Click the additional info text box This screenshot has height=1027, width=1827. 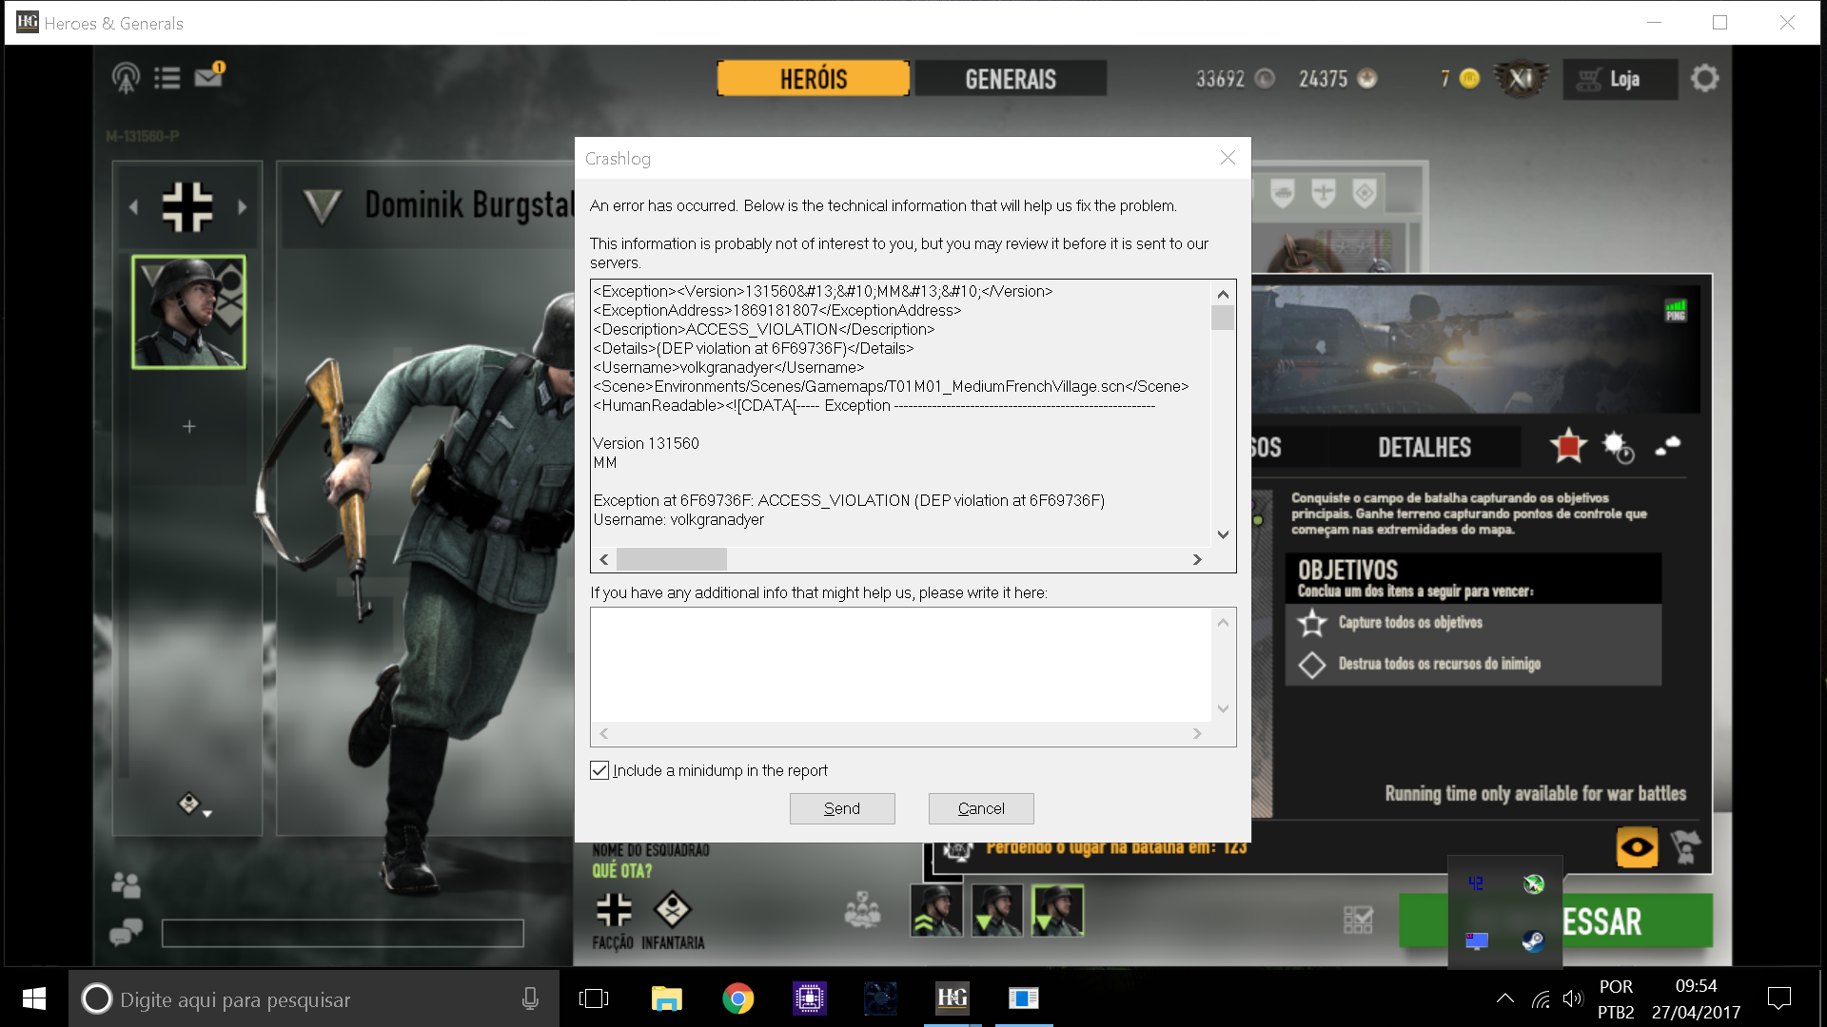(x=900, y=665)
